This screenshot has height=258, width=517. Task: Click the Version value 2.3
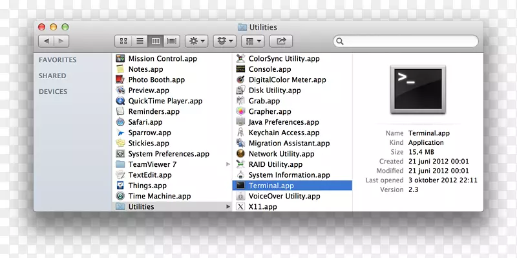tap(413, 189)
